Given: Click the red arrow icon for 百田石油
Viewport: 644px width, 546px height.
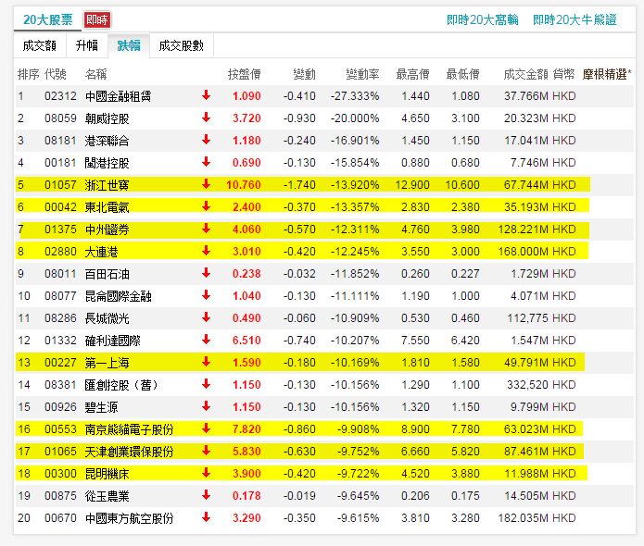Looking at the screenshot, I should pyautogui.click(x=206, y=273).
